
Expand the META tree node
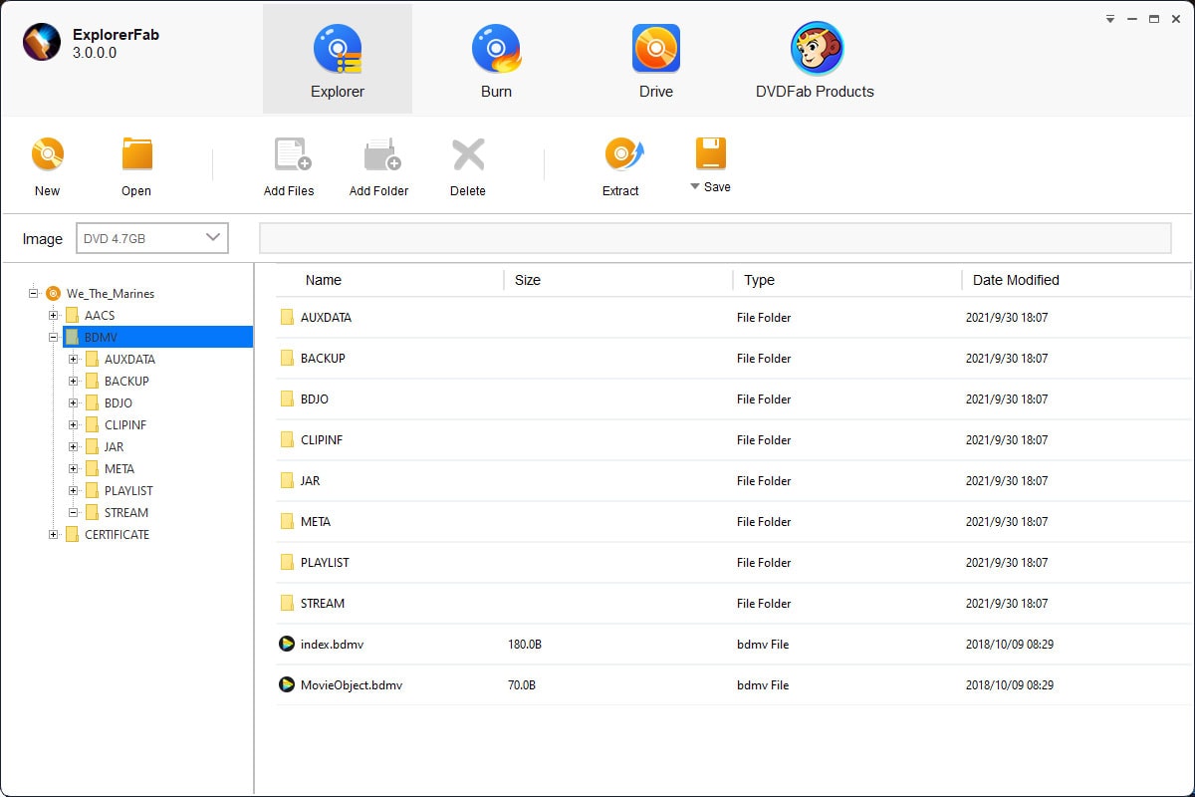pos(74,468)
